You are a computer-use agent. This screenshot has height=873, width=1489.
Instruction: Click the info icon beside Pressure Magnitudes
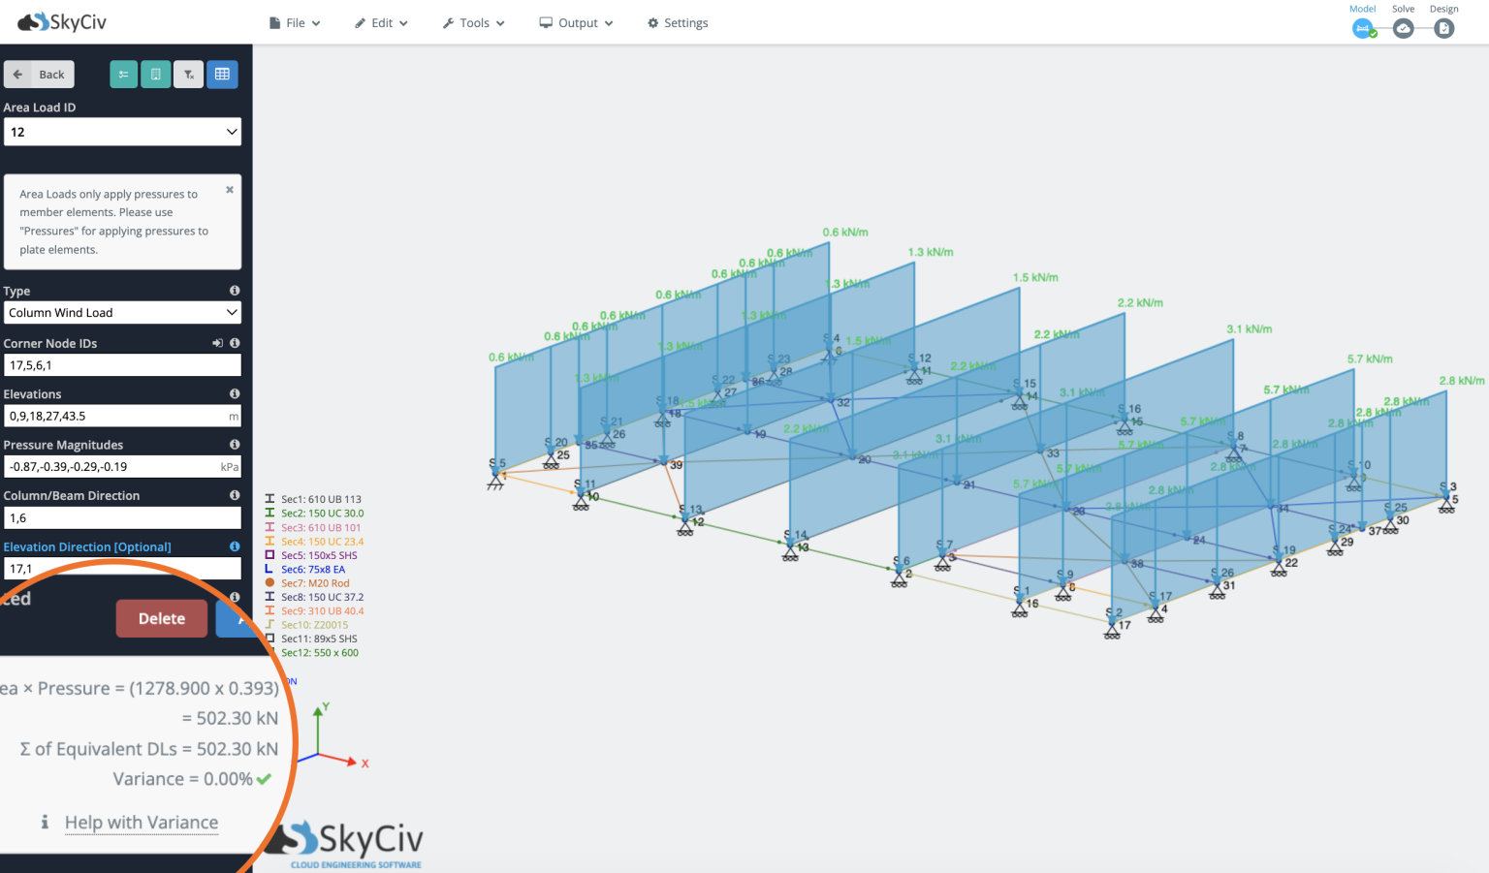click(234, 443)
